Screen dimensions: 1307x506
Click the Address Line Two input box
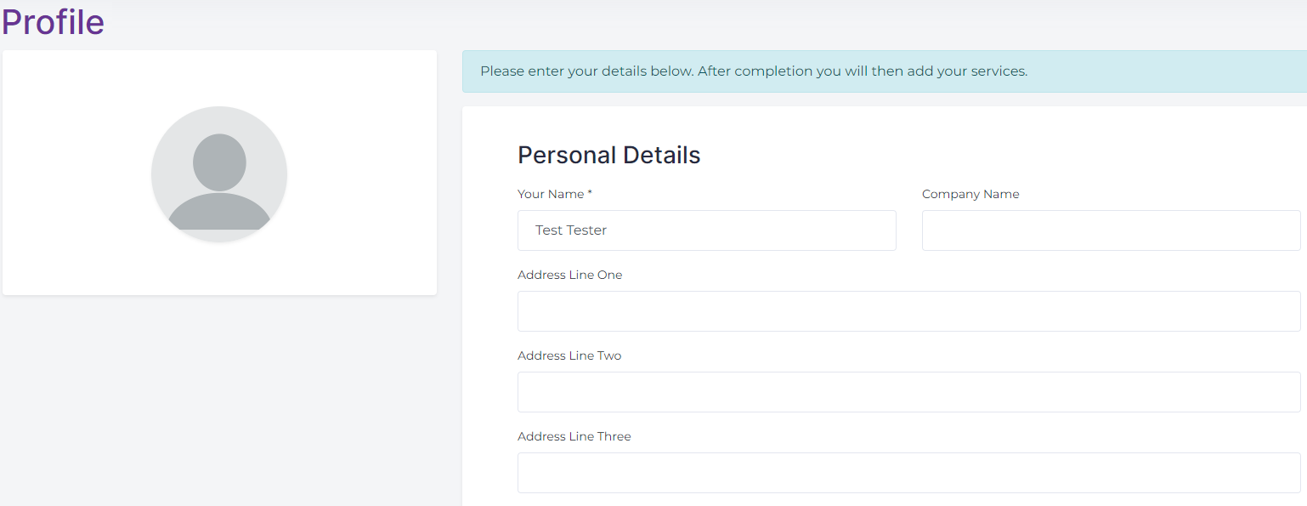click(908, 391)
